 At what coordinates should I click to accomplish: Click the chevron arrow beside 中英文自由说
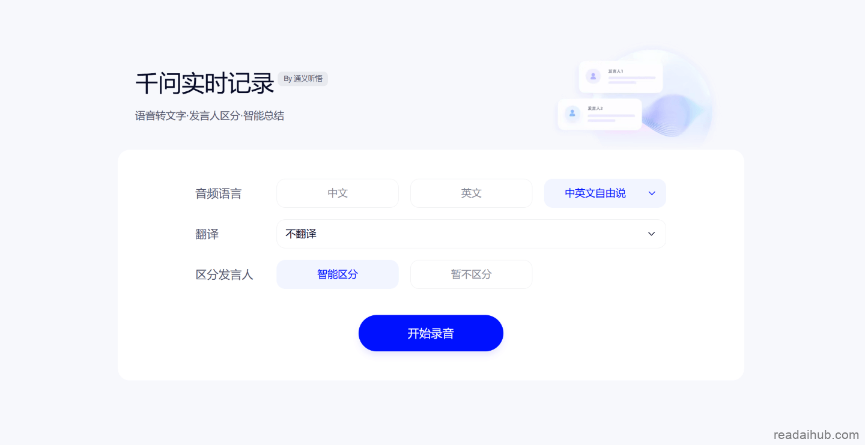pyautogui.click(x=652, y=193)
